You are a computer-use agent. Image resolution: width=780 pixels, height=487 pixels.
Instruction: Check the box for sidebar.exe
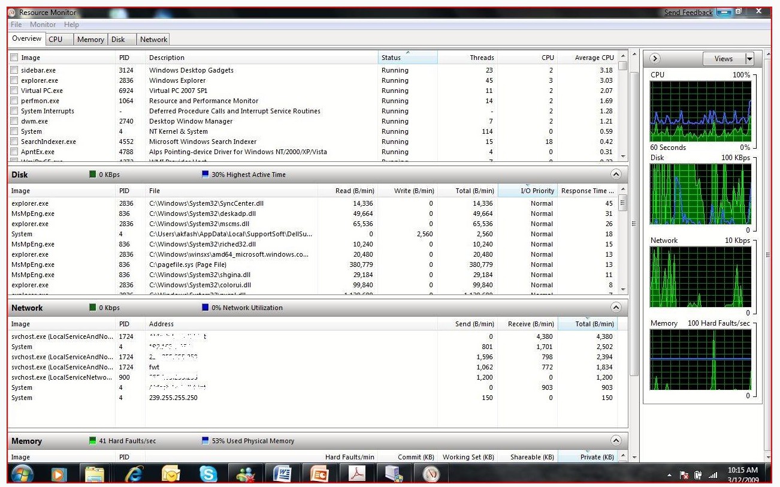click(14, 70)
